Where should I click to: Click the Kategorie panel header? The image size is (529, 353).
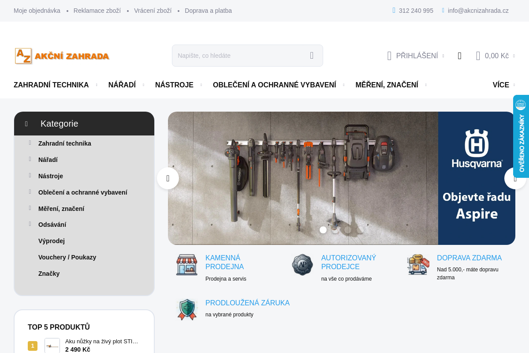pos(84,124)
